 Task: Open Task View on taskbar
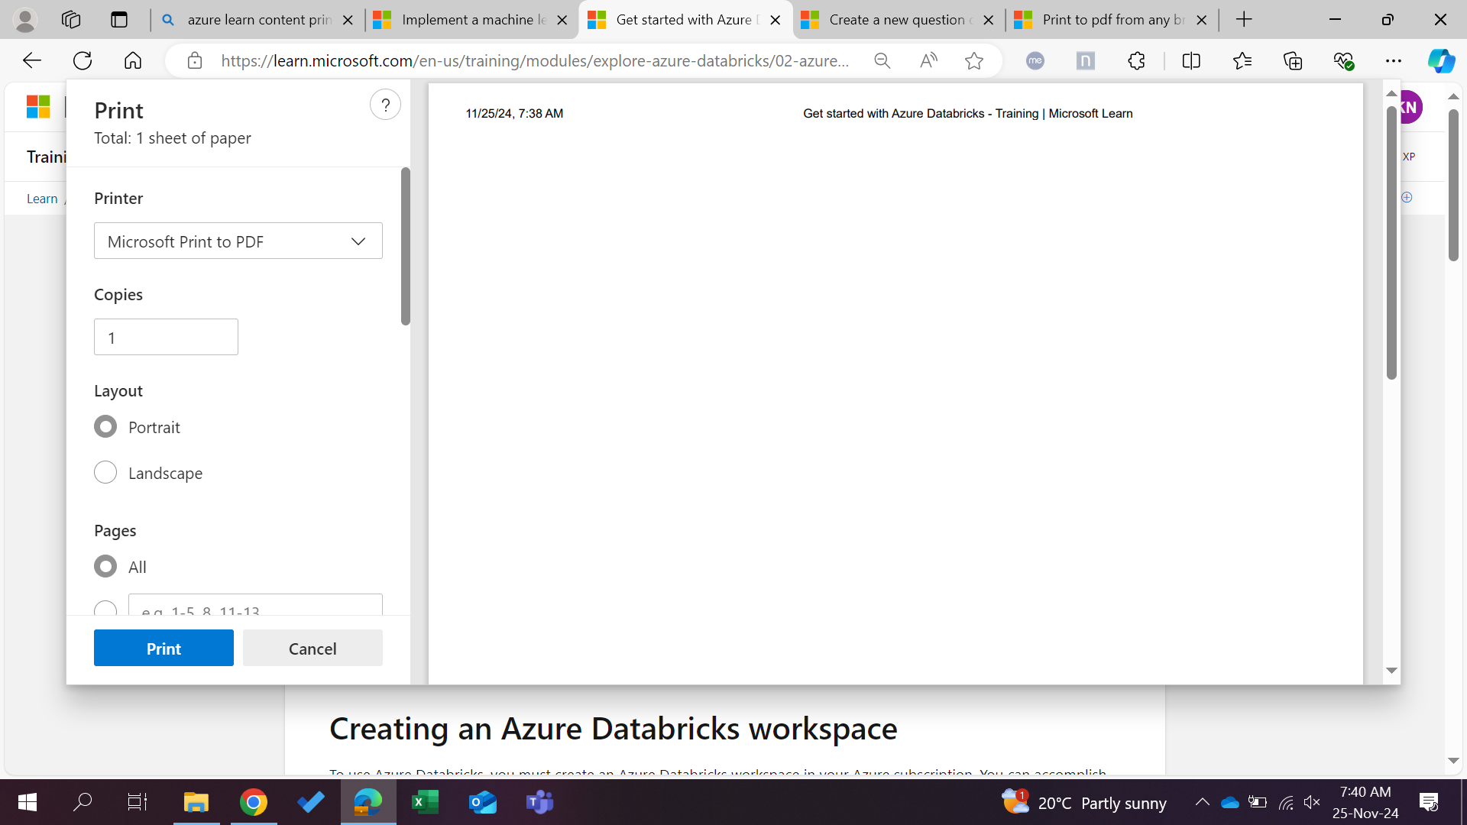pos(137,802)
